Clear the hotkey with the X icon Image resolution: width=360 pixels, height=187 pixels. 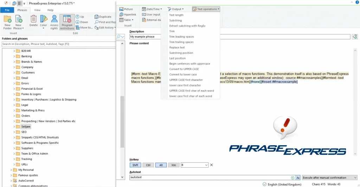click(x=211, y=165)
